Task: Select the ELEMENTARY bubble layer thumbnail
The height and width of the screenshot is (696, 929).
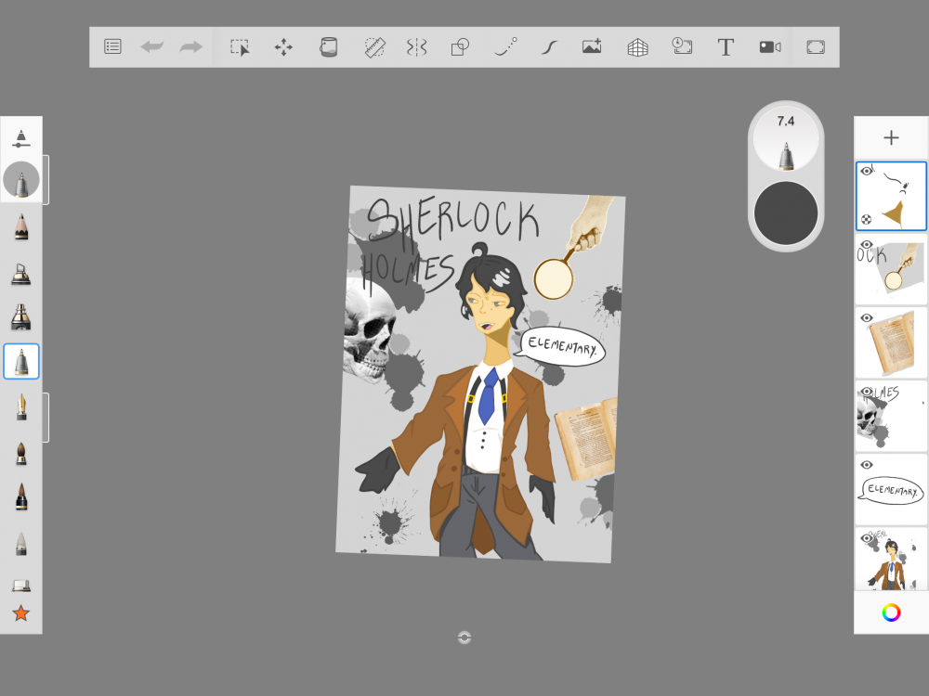Action: tap(891, 489)
